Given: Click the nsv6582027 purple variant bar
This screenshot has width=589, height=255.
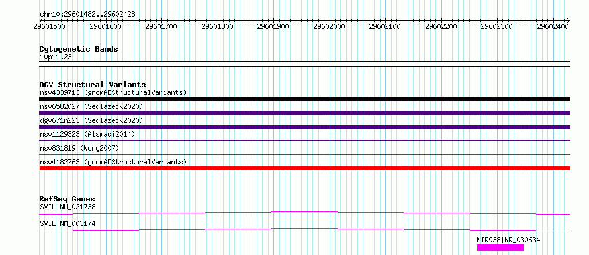Looking at the screenshot, I should pyautogui.click(x=304, y=113).
